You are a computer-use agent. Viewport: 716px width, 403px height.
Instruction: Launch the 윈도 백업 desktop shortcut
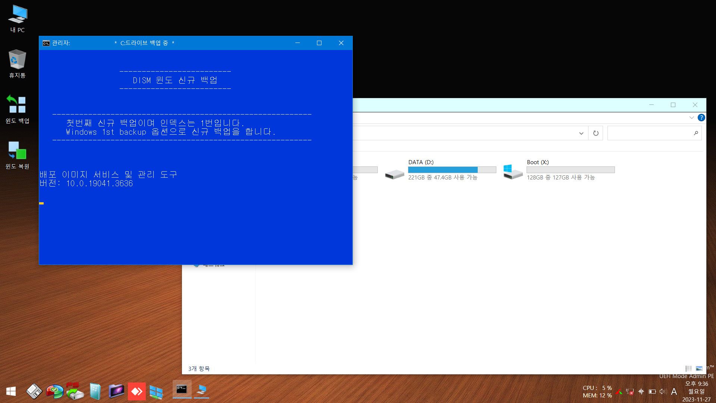tap(17, 109)
